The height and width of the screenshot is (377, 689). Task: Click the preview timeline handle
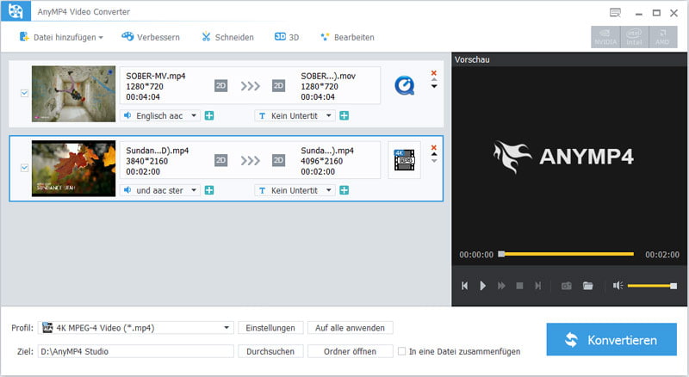point(501,254)
